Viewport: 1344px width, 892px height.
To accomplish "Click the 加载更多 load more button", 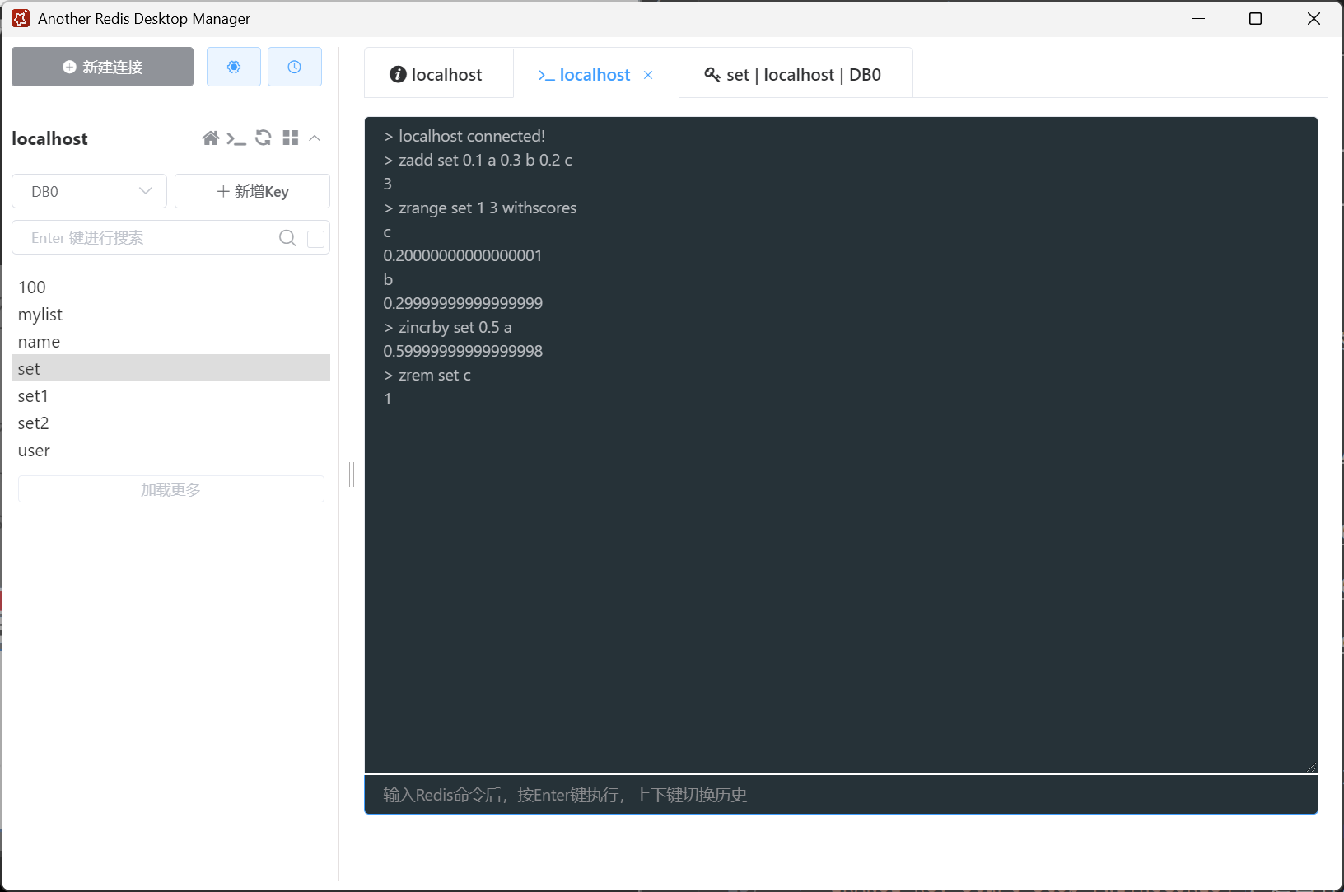I will pyautogui.click(x=170, y=489).
